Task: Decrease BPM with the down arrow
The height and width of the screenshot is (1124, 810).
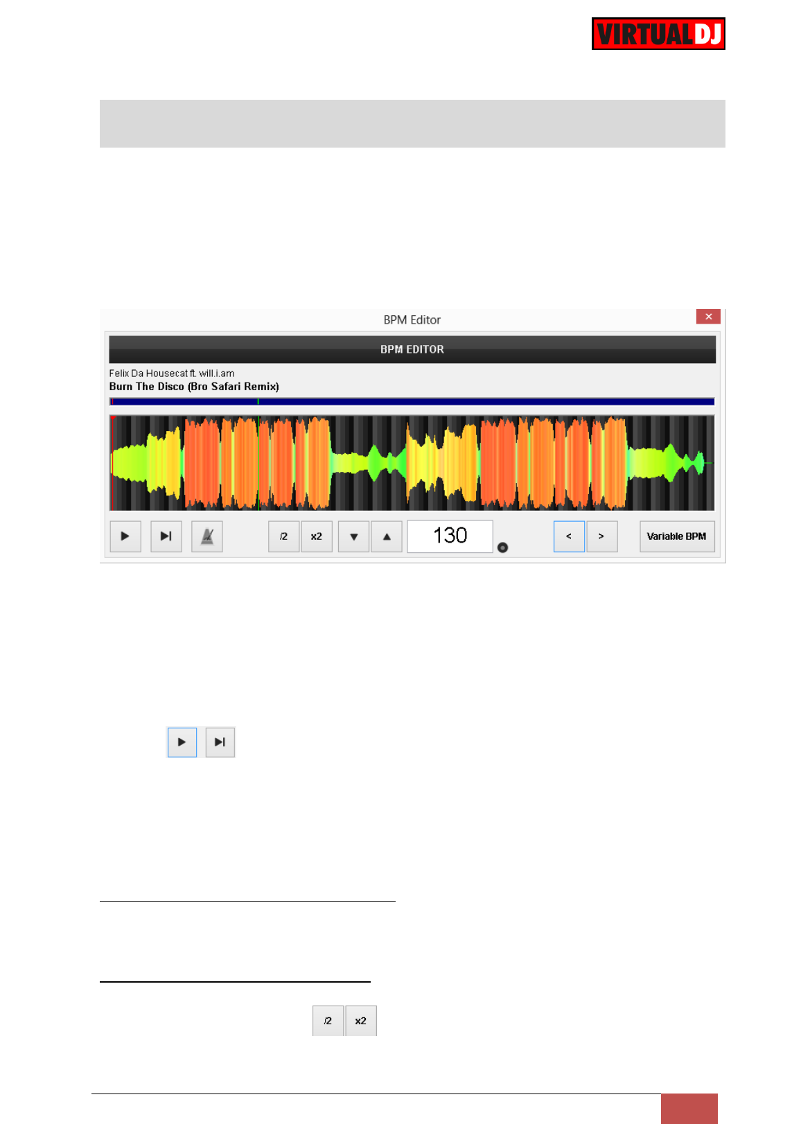Action: tap(354, 536)
